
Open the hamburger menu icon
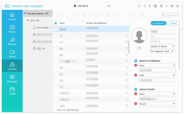(161, 6)
